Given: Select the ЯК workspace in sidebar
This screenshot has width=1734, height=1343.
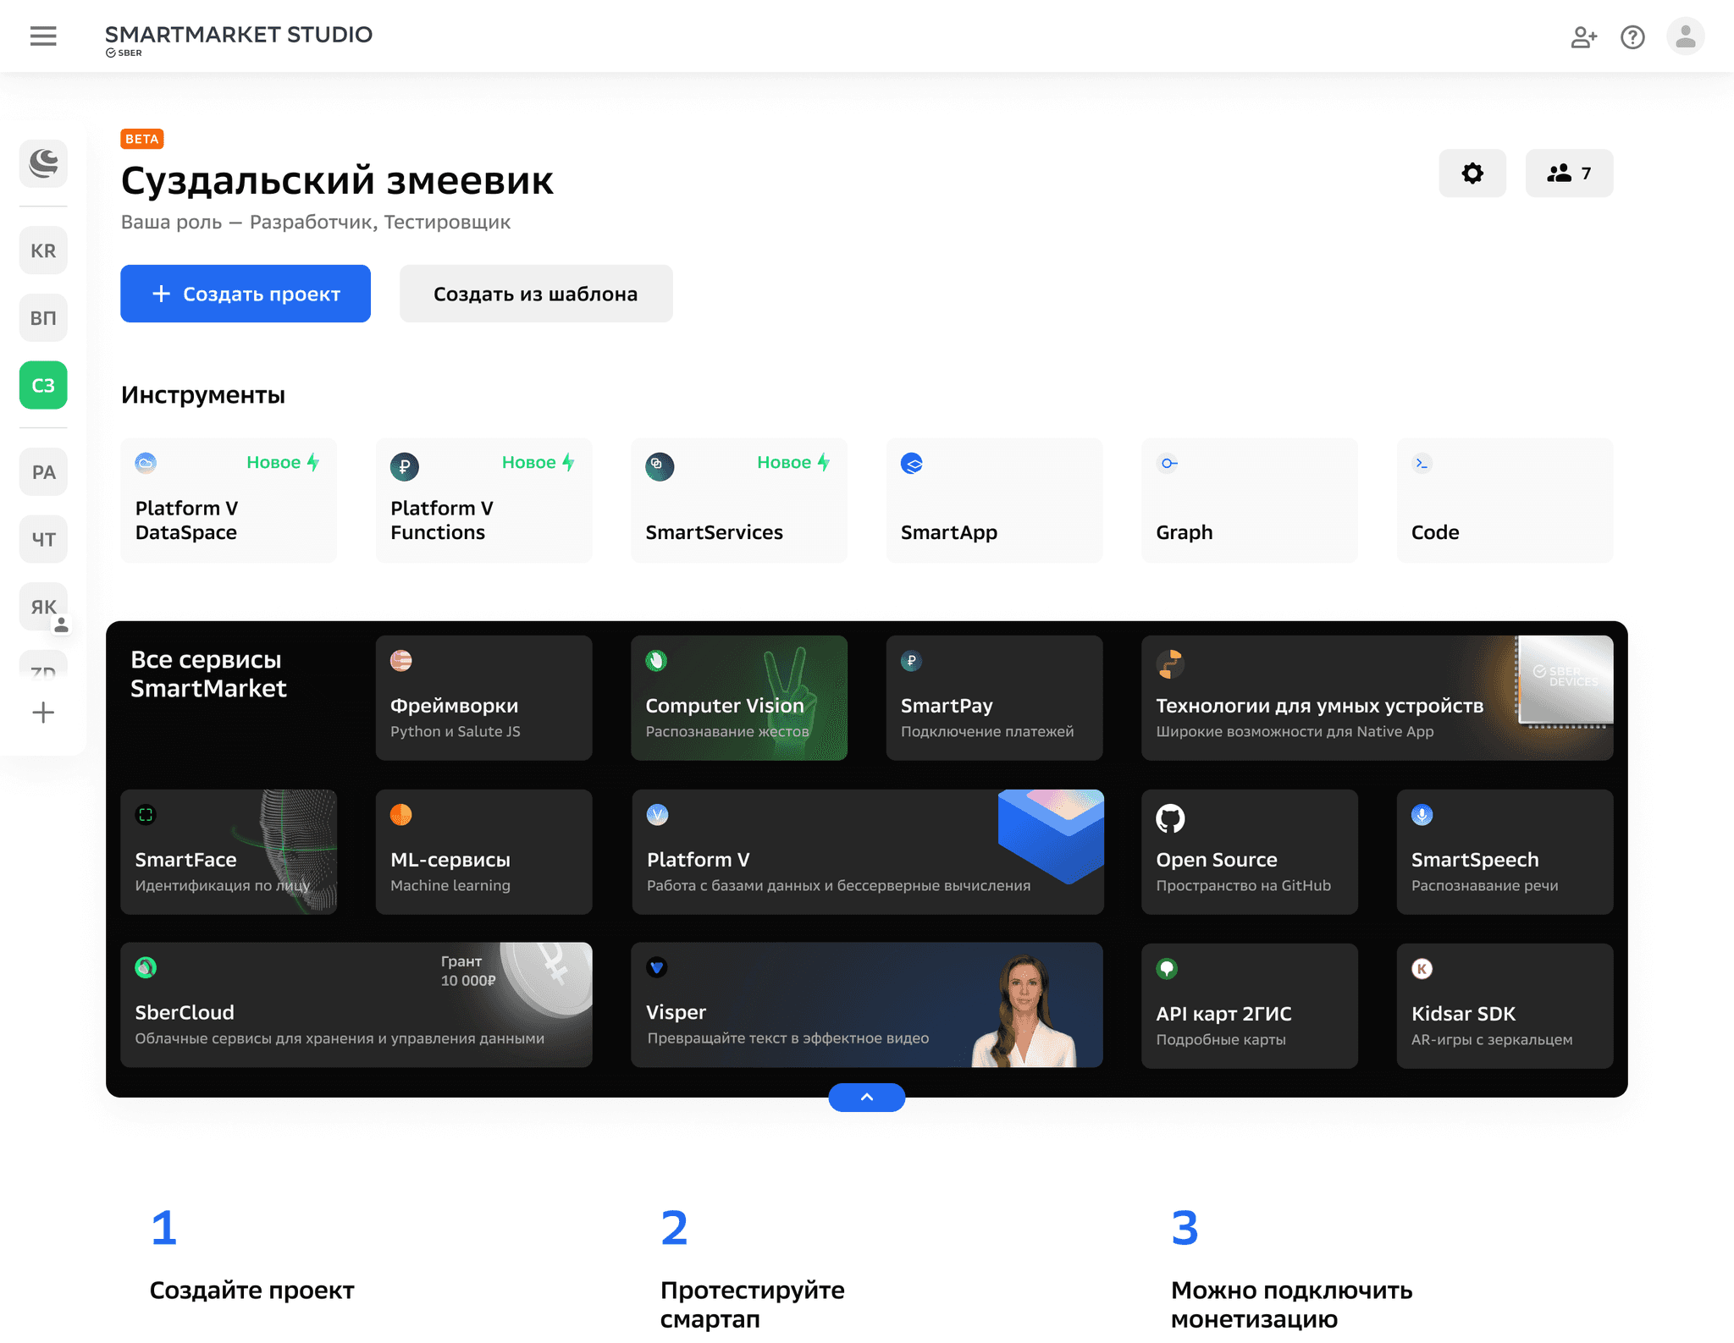Looking at the screenshot, I should click(x=43, y=606).
